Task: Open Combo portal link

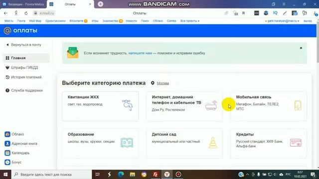Action: tap(171, 21)
